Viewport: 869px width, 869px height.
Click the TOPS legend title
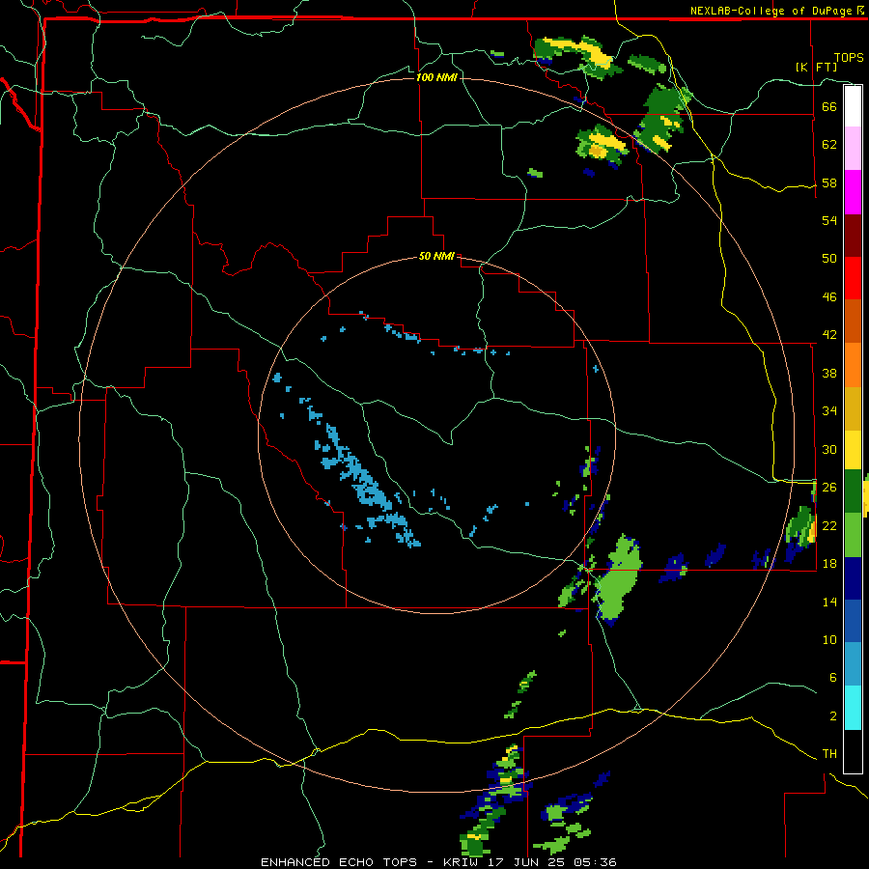pyautogui.click(x=849, y=58)
